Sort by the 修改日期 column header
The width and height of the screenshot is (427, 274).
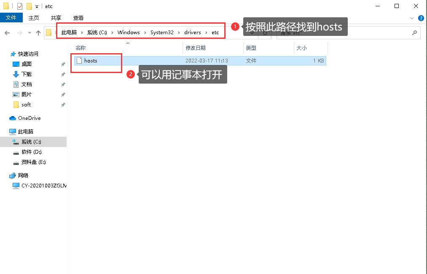click(x=196, y=48)
